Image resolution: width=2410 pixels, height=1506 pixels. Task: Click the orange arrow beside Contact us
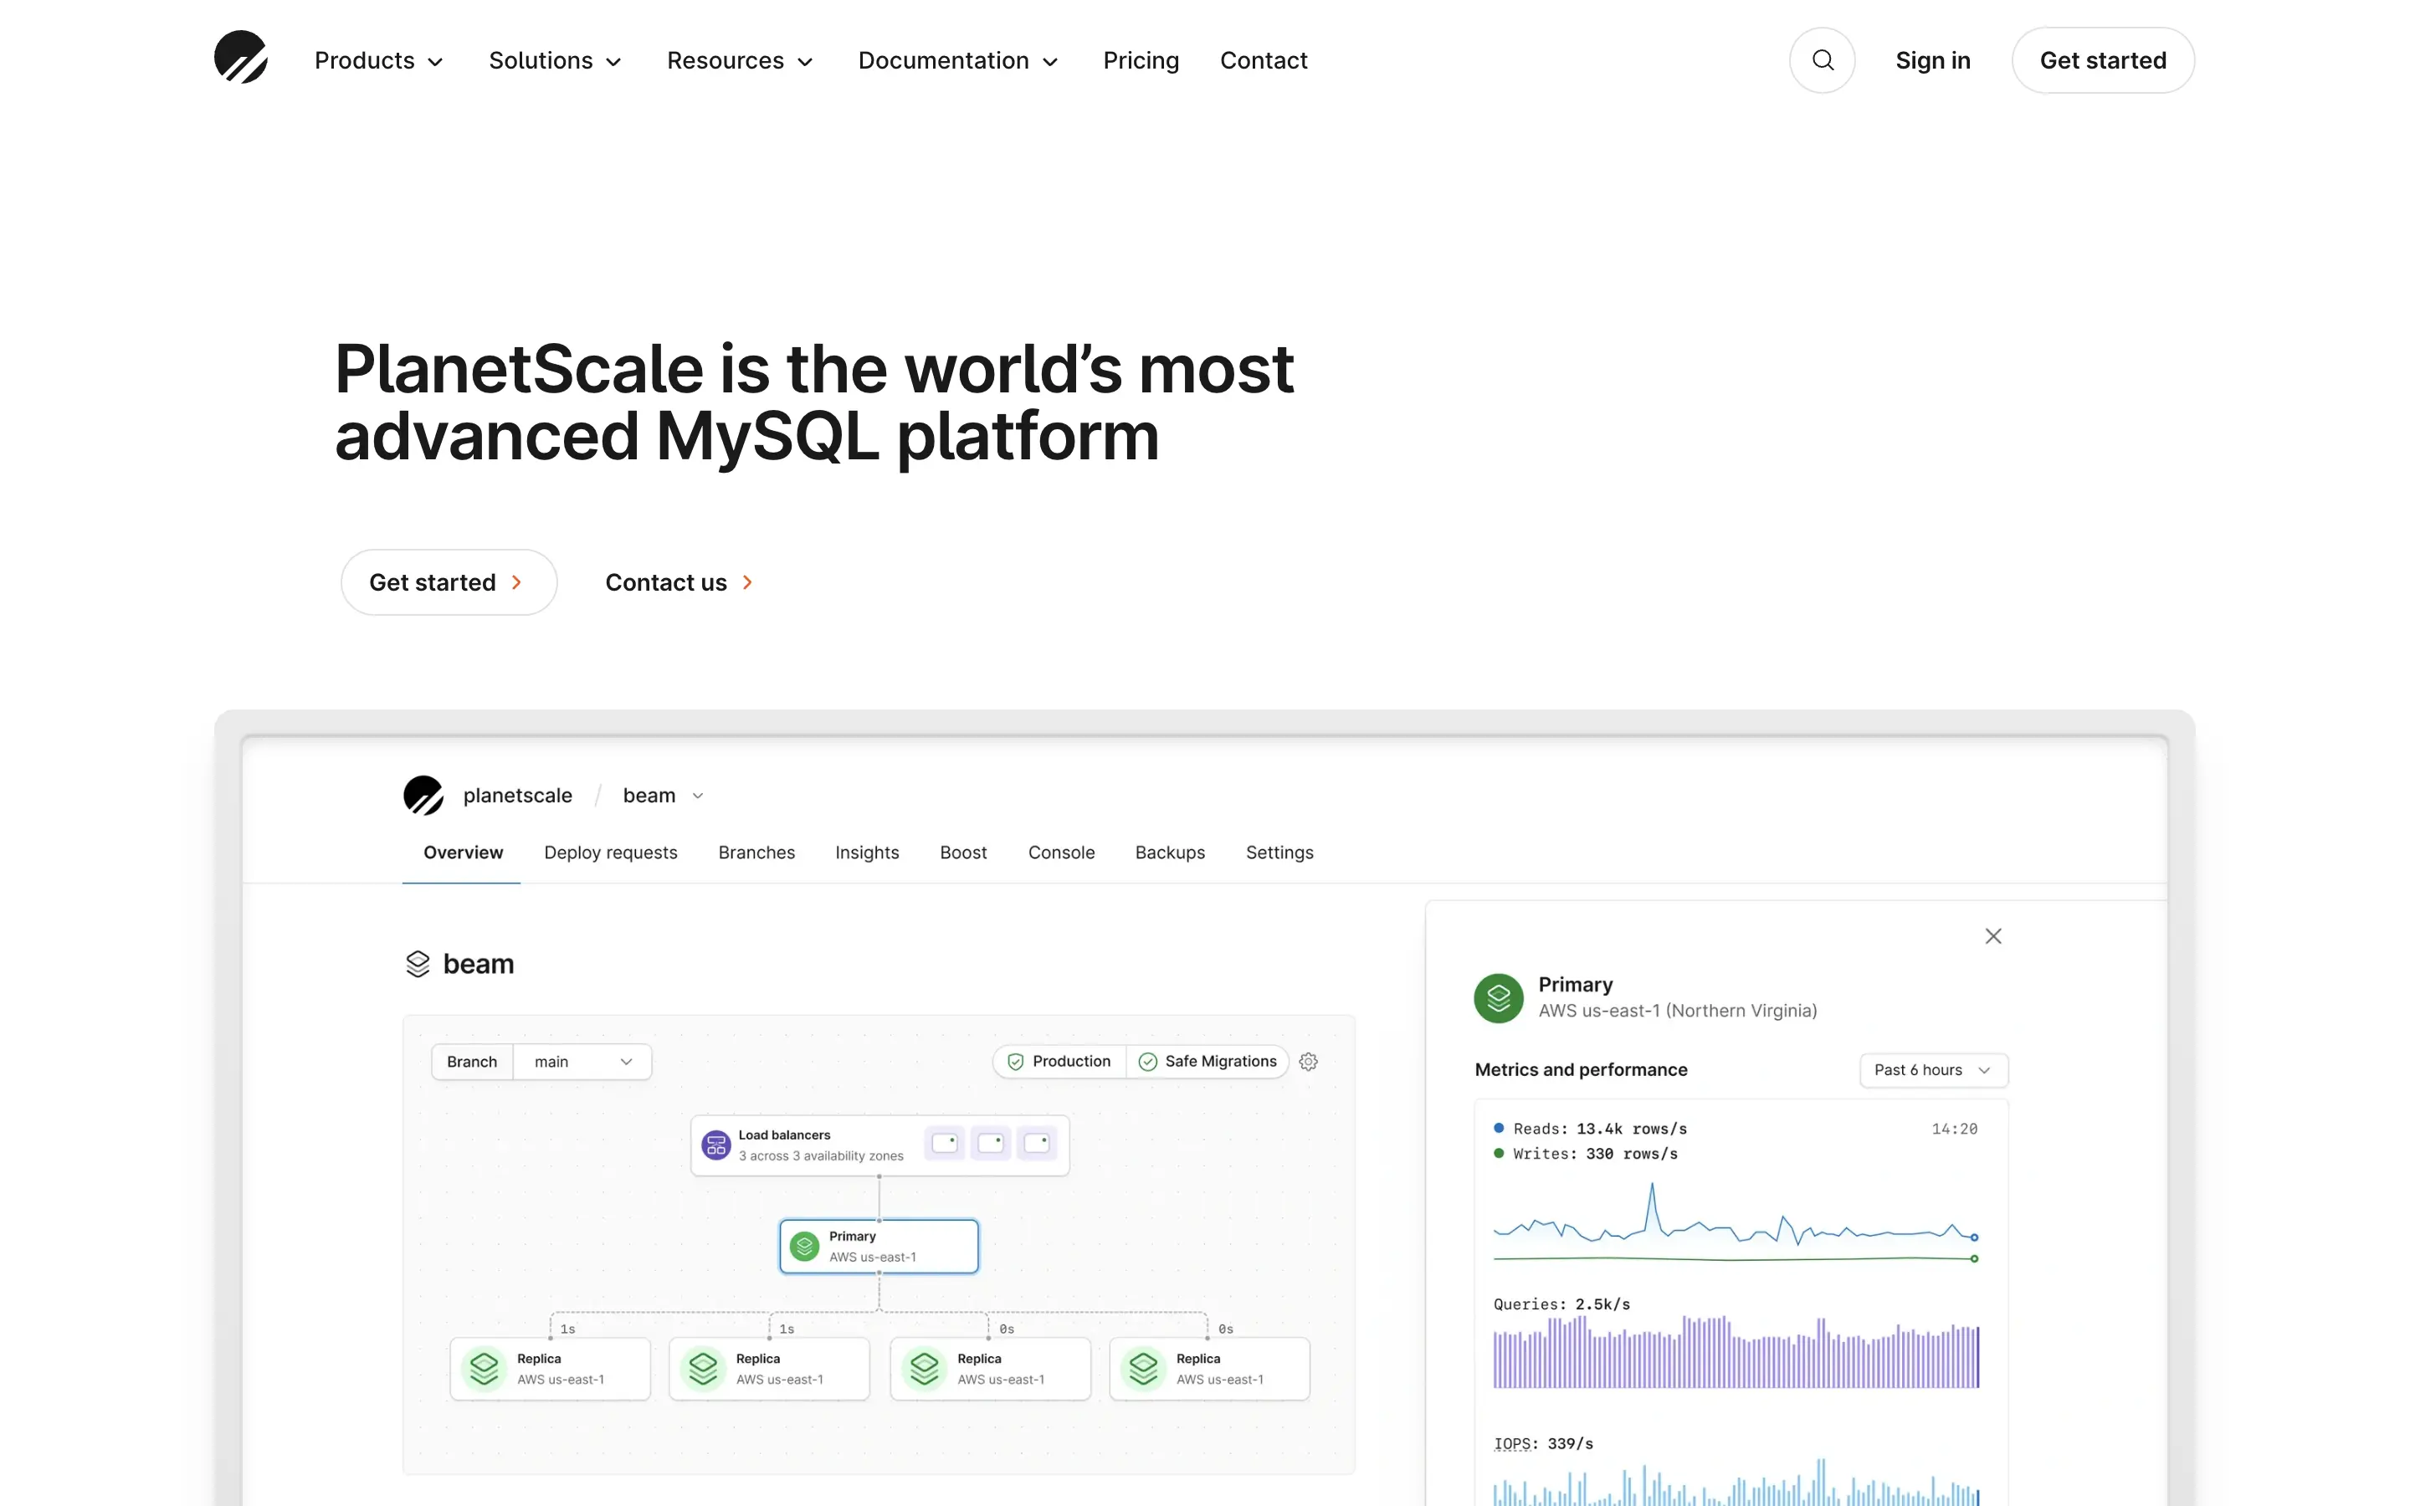747,582
